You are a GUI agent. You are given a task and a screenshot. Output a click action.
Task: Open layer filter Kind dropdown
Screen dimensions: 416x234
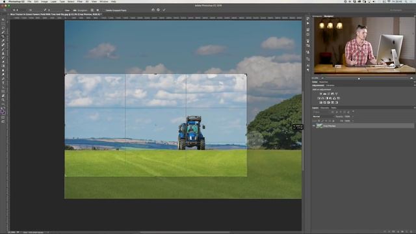pyautogui.click(x=320, y=112)
